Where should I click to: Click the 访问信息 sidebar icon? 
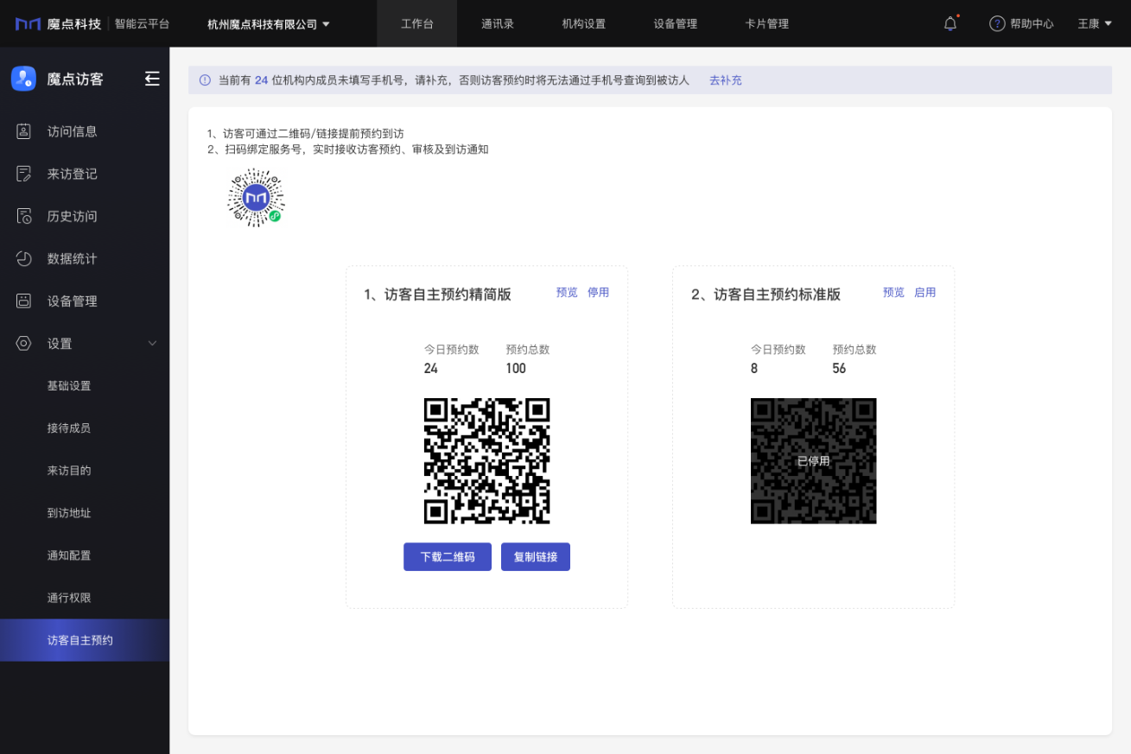click(24, 131)
